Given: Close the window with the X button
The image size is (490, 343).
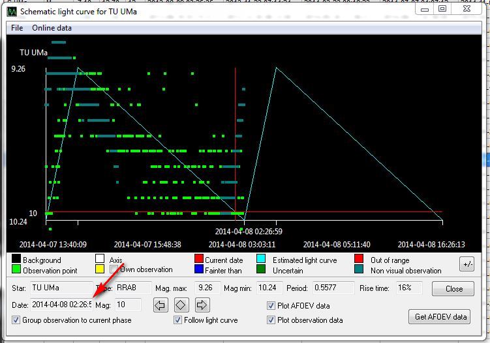Looking at the screenshot, I should (467, 8).
